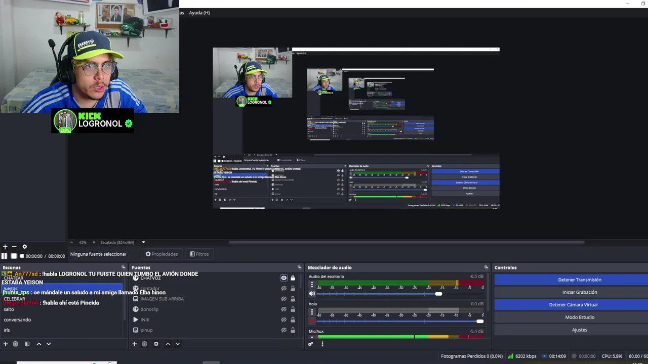Open source properties gear in Fuentes toolbar
The height and width of the screenshot is (364, 648).
(x=156, y=344)
